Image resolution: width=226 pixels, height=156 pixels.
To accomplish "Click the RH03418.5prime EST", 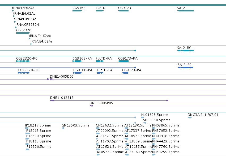I will point(154,139).
